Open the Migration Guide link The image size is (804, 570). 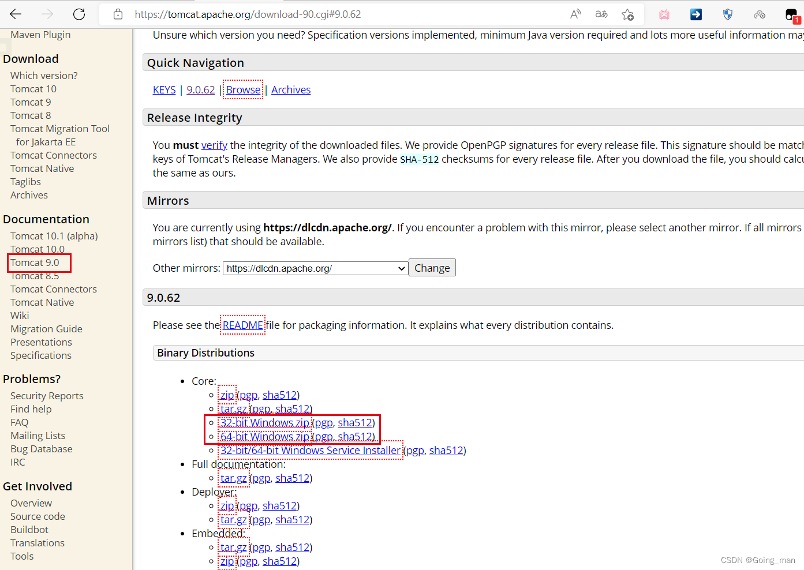coord(46,329)
